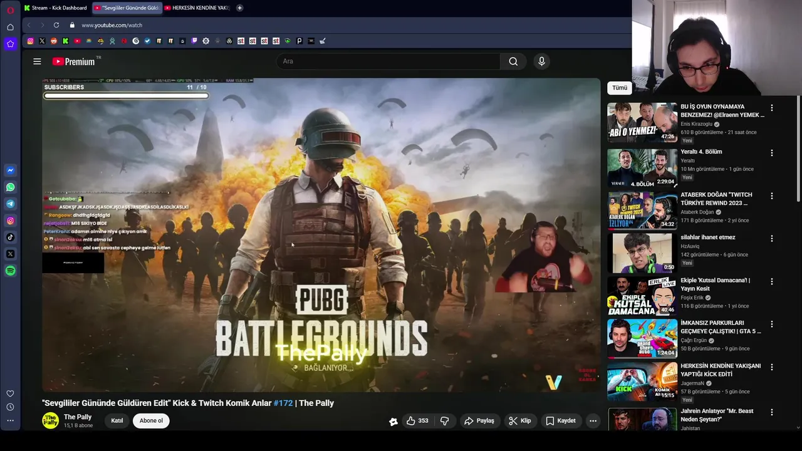Open WhatsApp in the Opera sidebar

point(10,187)
